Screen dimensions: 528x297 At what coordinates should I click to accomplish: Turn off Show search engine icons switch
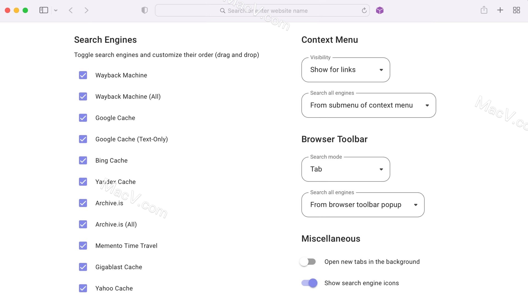point(309,283)
